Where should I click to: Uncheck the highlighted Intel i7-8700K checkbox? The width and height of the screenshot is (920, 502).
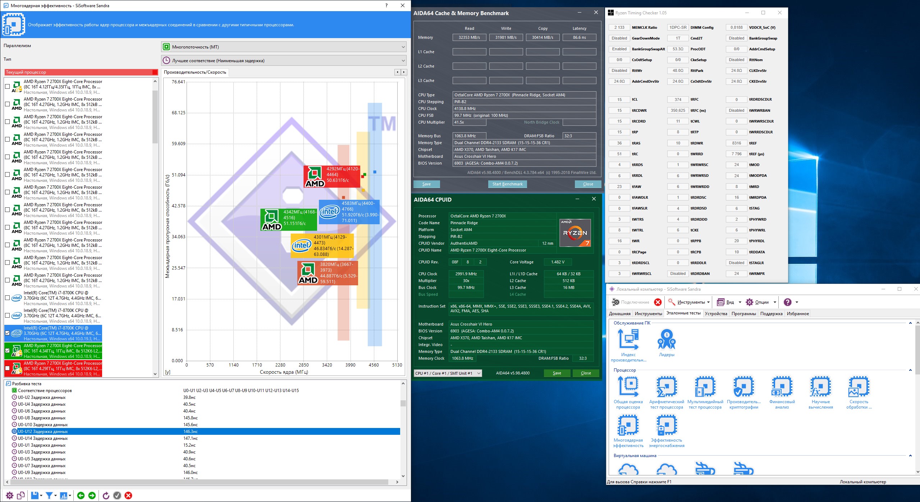[x=8, y=333]
